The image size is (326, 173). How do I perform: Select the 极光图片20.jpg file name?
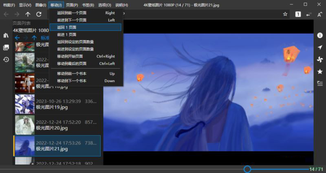point(52,128)
